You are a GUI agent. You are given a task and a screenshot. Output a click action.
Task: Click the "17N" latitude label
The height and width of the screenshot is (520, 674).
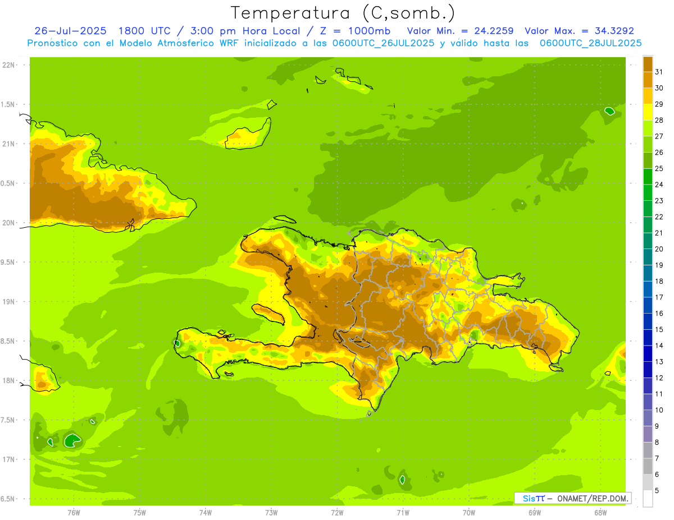click(9, 459)
